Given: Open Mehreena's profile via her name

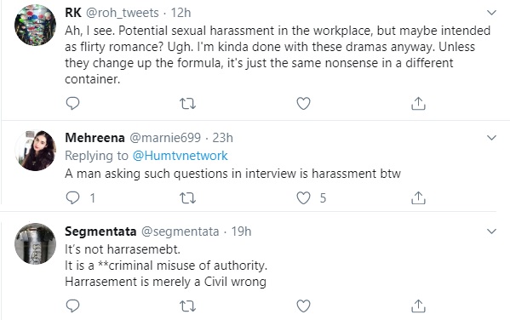Looking at the screenshot, I should click(95, 138).
